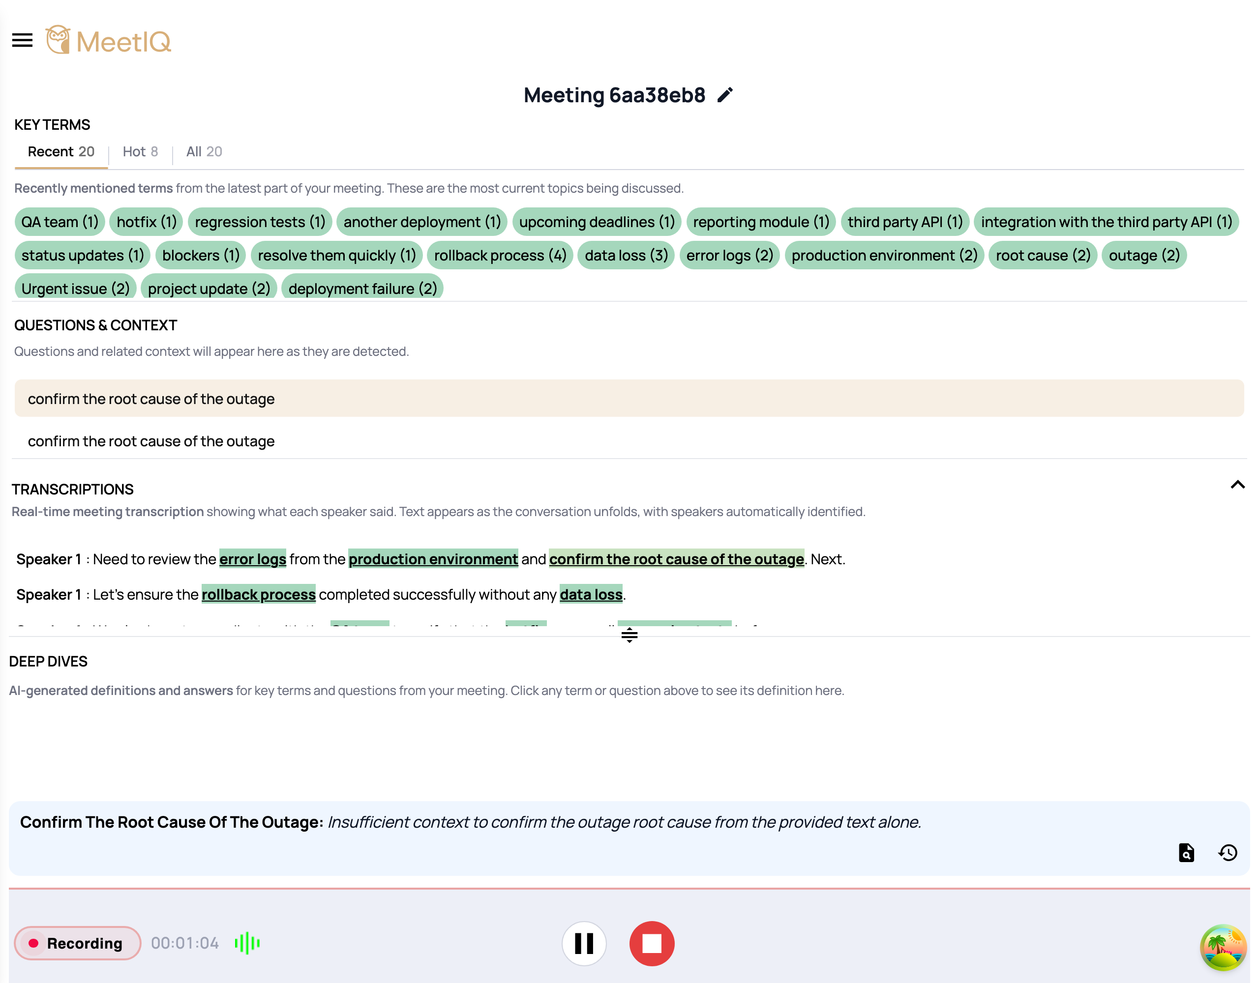Select the root cause (2) chip
The width and height of the screenshot is (1259, 983).
pos(1043,255)
